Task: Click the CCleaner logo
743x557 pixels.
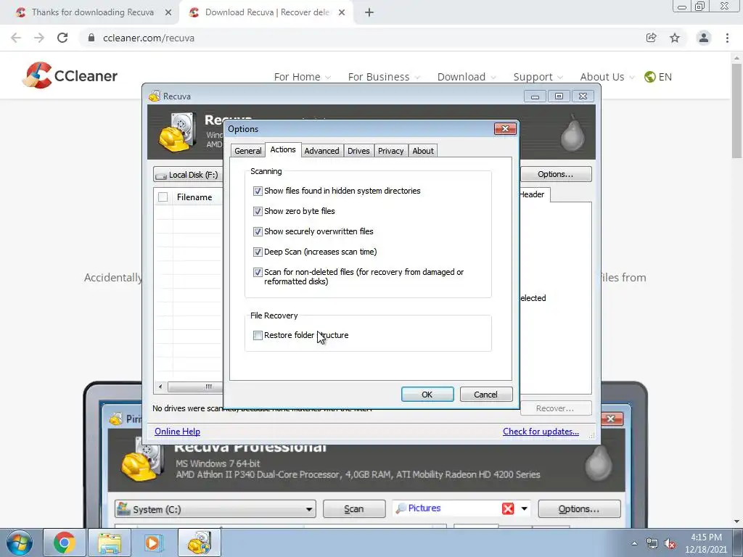Action: point(70,75)
